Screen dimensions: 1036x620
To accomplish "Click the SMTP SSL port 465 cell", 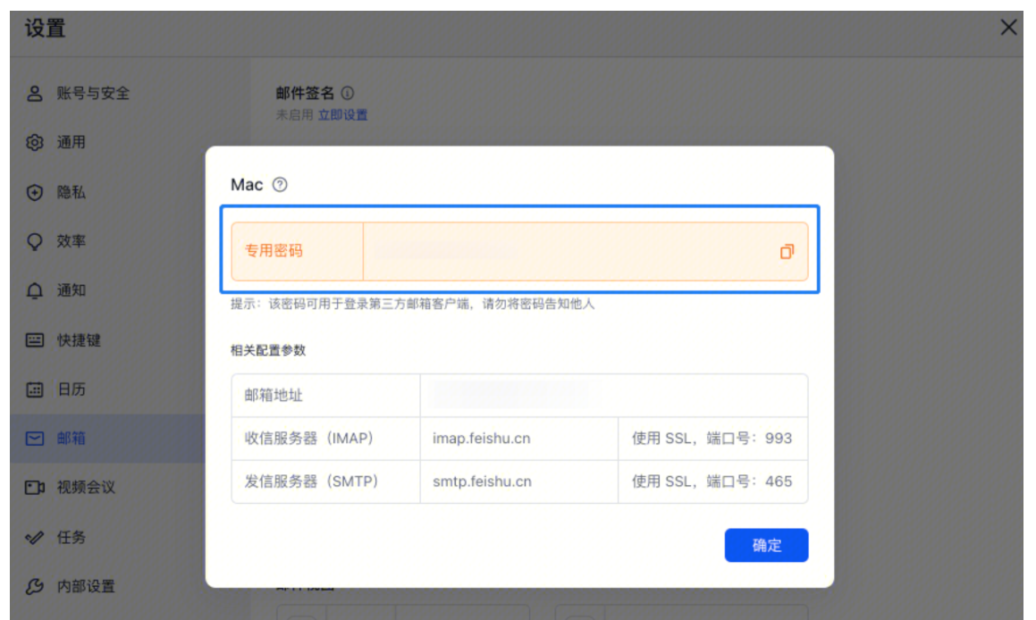I will coord(713,482).
